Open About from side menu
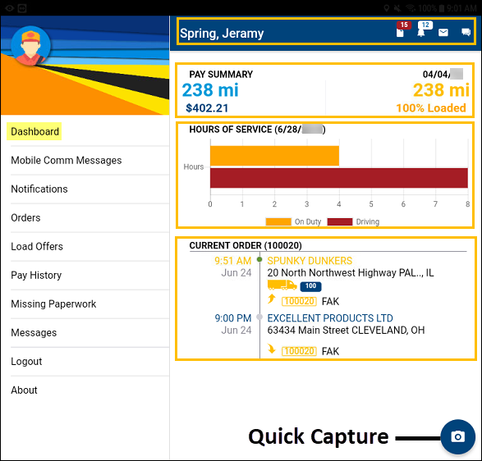The image size is (482, 461). click(x=24, y=390)
